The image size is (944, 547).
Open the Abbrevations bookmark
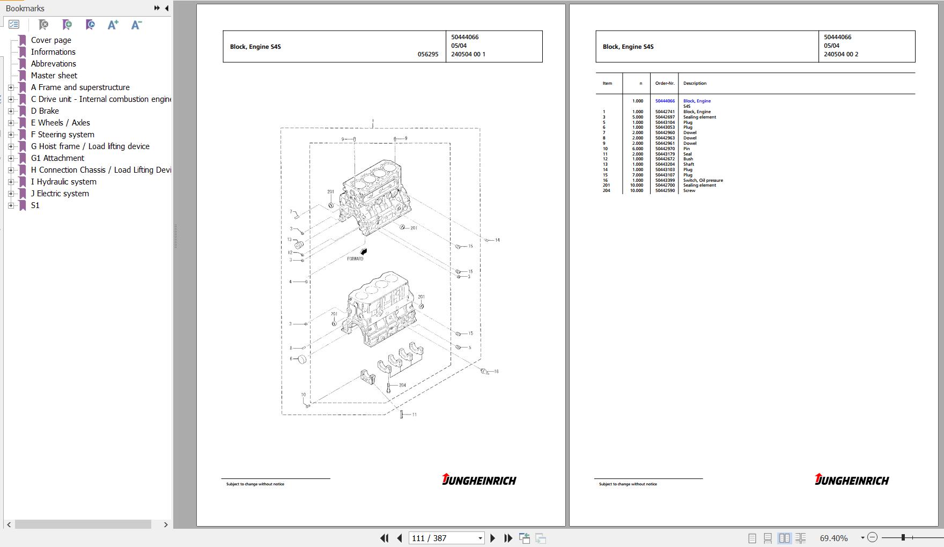coord(54,64)
